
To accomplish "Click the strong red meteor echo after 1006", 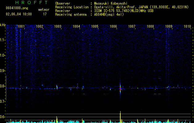I will [120, 89].
